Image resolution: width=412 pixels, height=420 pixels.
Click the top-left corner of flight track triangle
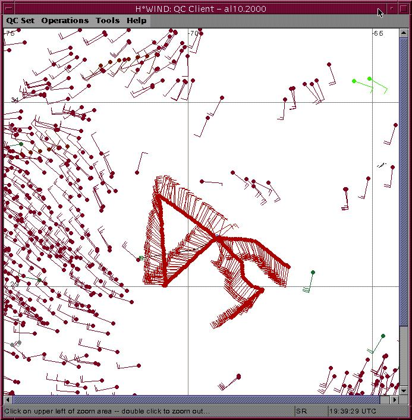pyautogui.click(x=159, y=197)
